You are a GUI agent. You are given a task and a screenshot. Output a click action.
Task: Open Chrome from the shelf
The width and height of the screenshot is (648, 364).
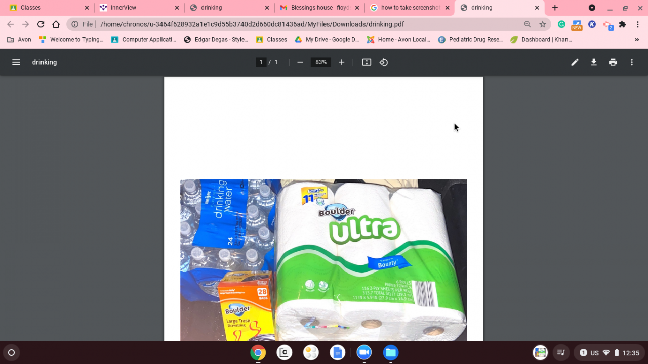(258, 352)
